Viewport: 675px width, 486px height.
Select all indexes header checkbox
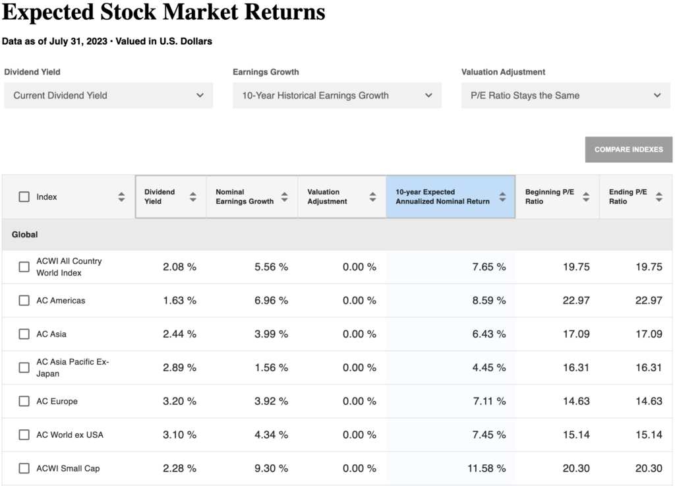tap(24, 197)
